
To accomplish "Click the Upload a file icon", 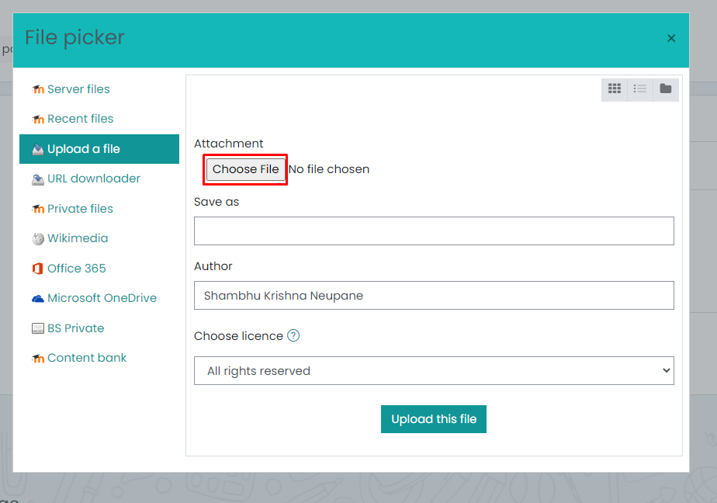I will point(38,150).
